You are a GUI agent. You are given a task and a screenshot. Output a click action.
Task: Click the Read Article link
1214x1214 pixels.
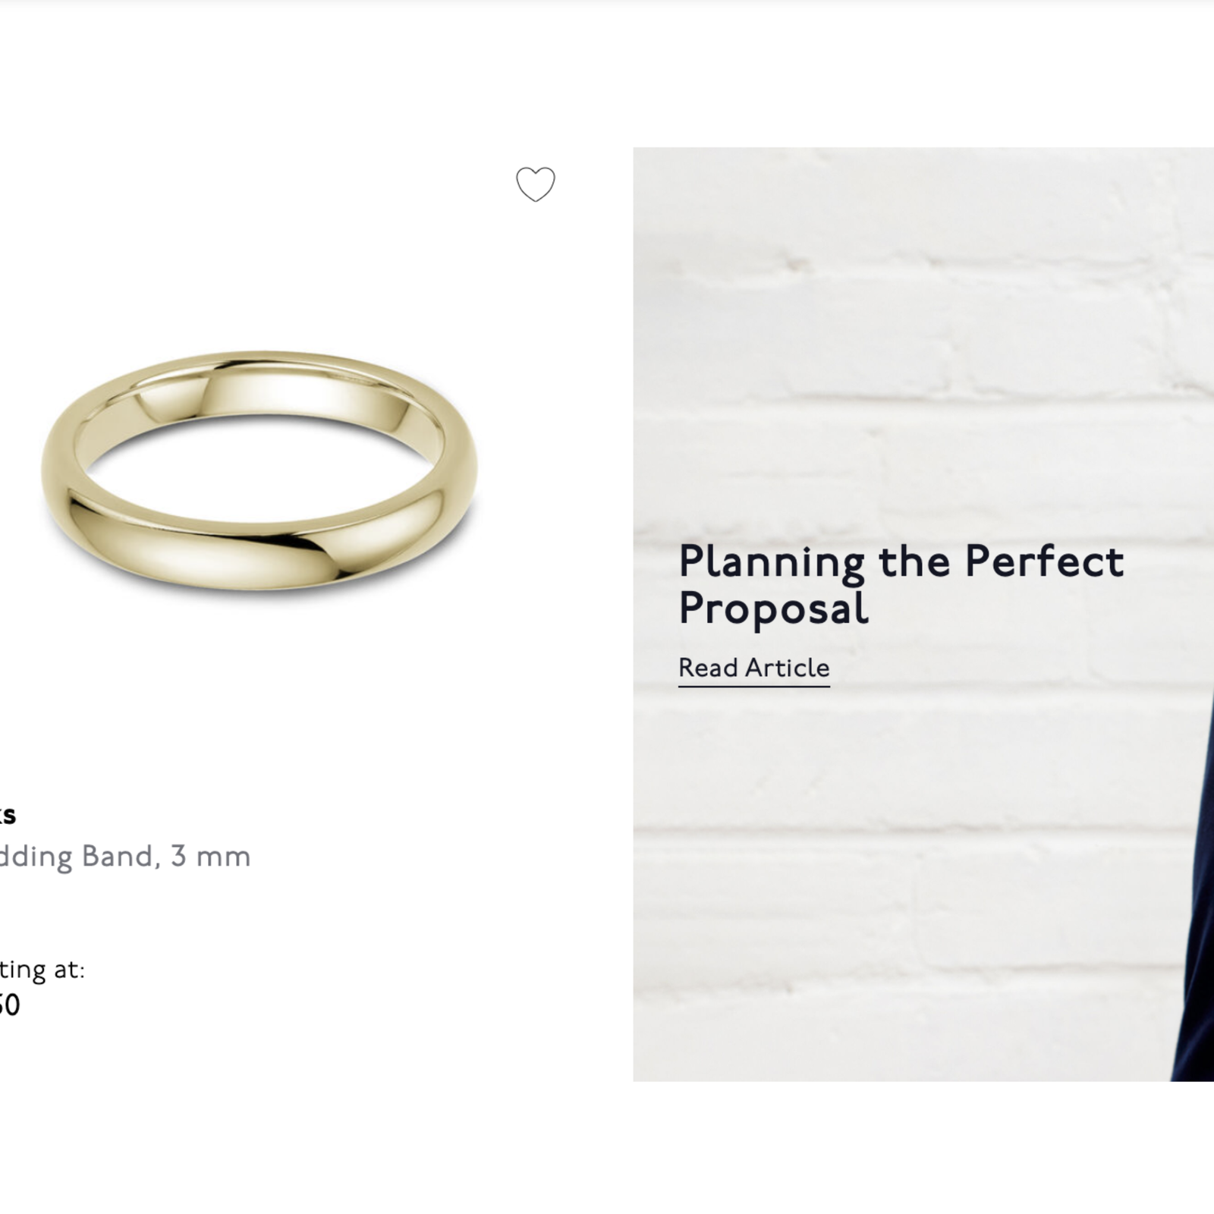[753, 668]
